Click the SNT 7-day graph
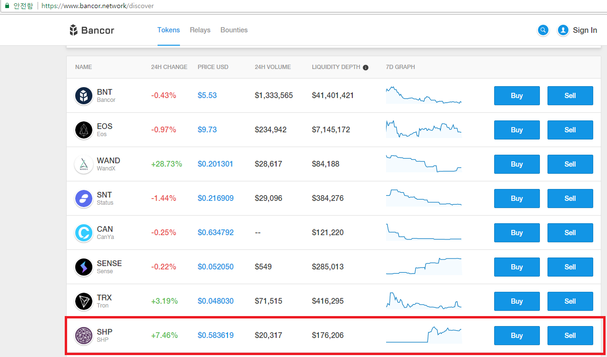 pyautogui.click(x=424, y=198)
